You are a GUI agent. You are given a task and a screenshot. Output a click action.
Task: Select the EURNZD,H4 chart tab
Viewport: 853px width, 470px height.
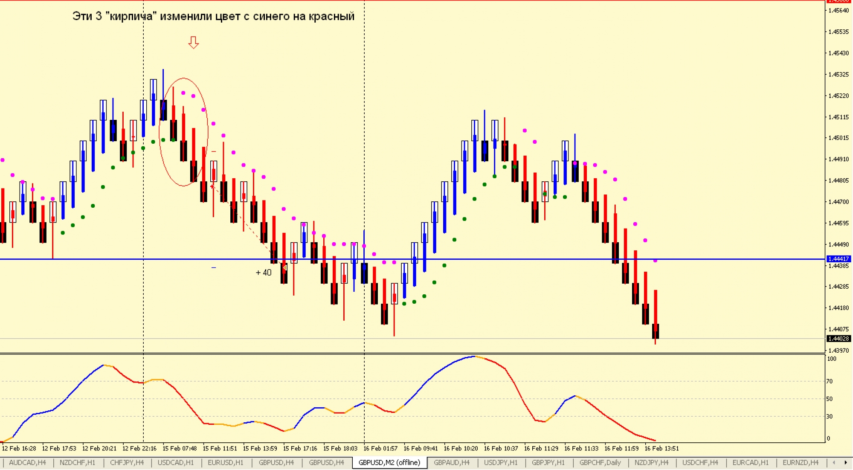[800, 462]
